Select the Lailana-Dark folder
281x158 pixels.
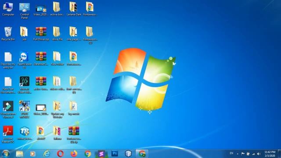tap(74, 9)
